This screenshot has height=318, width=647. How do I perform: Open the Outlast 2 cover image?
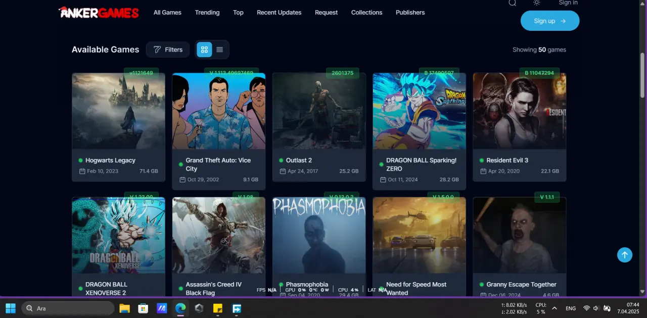[x=319, y=111]
